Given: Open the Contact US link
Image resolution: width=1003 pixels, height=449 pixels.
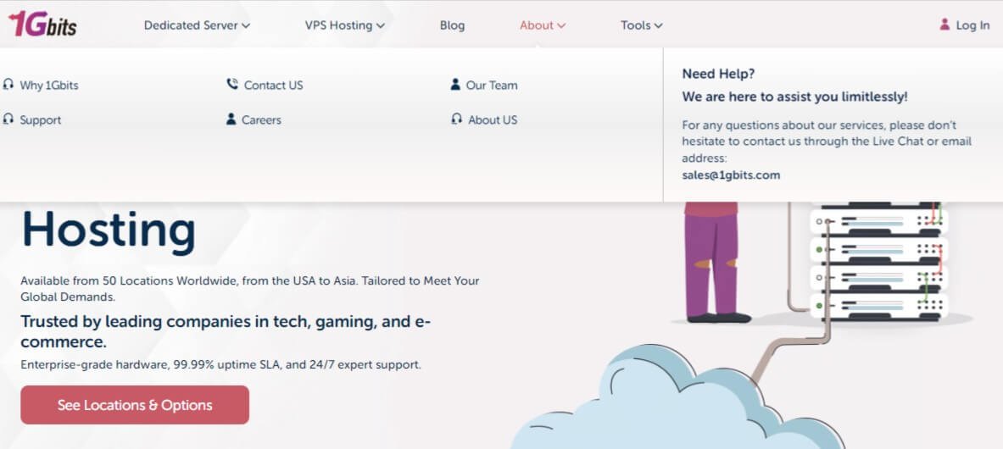Looking at the screenshot, I should 273,85.
